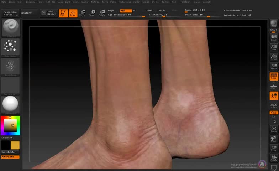This screenshot has height=171, width=279.
Task: Open the Transform menu
Action: pyautogui.click(x=185, y=2)
